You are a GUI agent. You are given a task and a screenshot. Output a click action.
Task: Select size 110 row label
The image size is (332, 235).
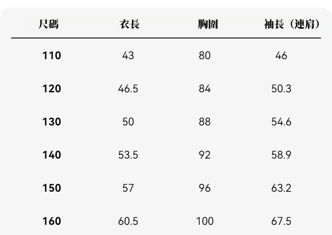click(x=51, y=56)
